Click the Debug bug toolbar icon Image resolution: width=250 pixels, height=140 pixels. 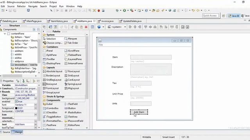coord(117,10)
